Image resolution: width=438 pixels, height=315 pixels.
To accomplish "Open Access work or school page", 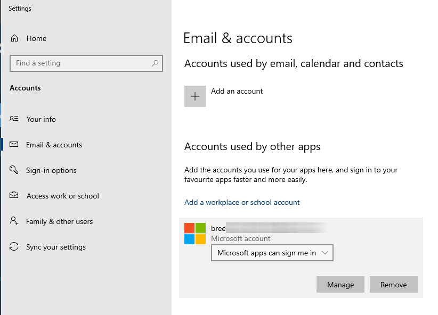I will (62, 196).
